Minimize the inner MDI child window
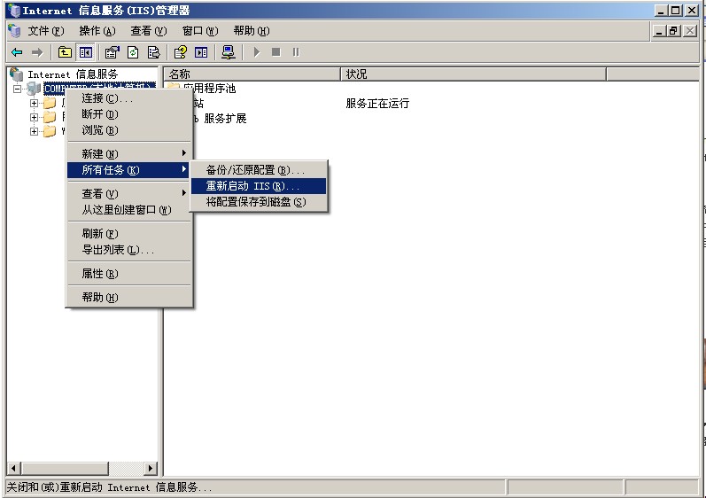This screenshot has height=498, width=706. pyautogui.click(x=659, y=31)
